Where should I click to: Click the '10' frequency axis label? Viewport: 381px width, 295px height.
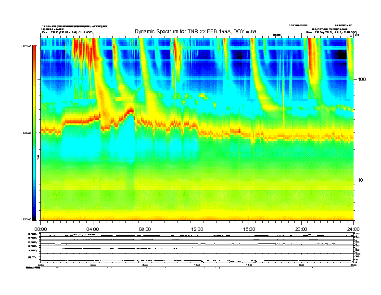(361, 180)
